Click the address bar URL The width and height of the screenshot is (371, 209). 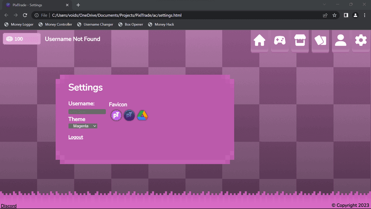tap(116, 15)
